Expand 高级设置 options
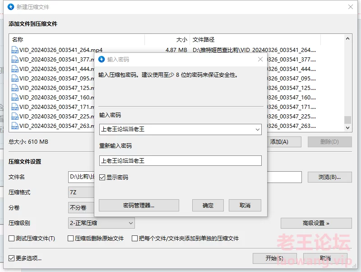Image resolution: width=361 pixels, height=272 pixels. pyautogui.click(x=316, y=223)
